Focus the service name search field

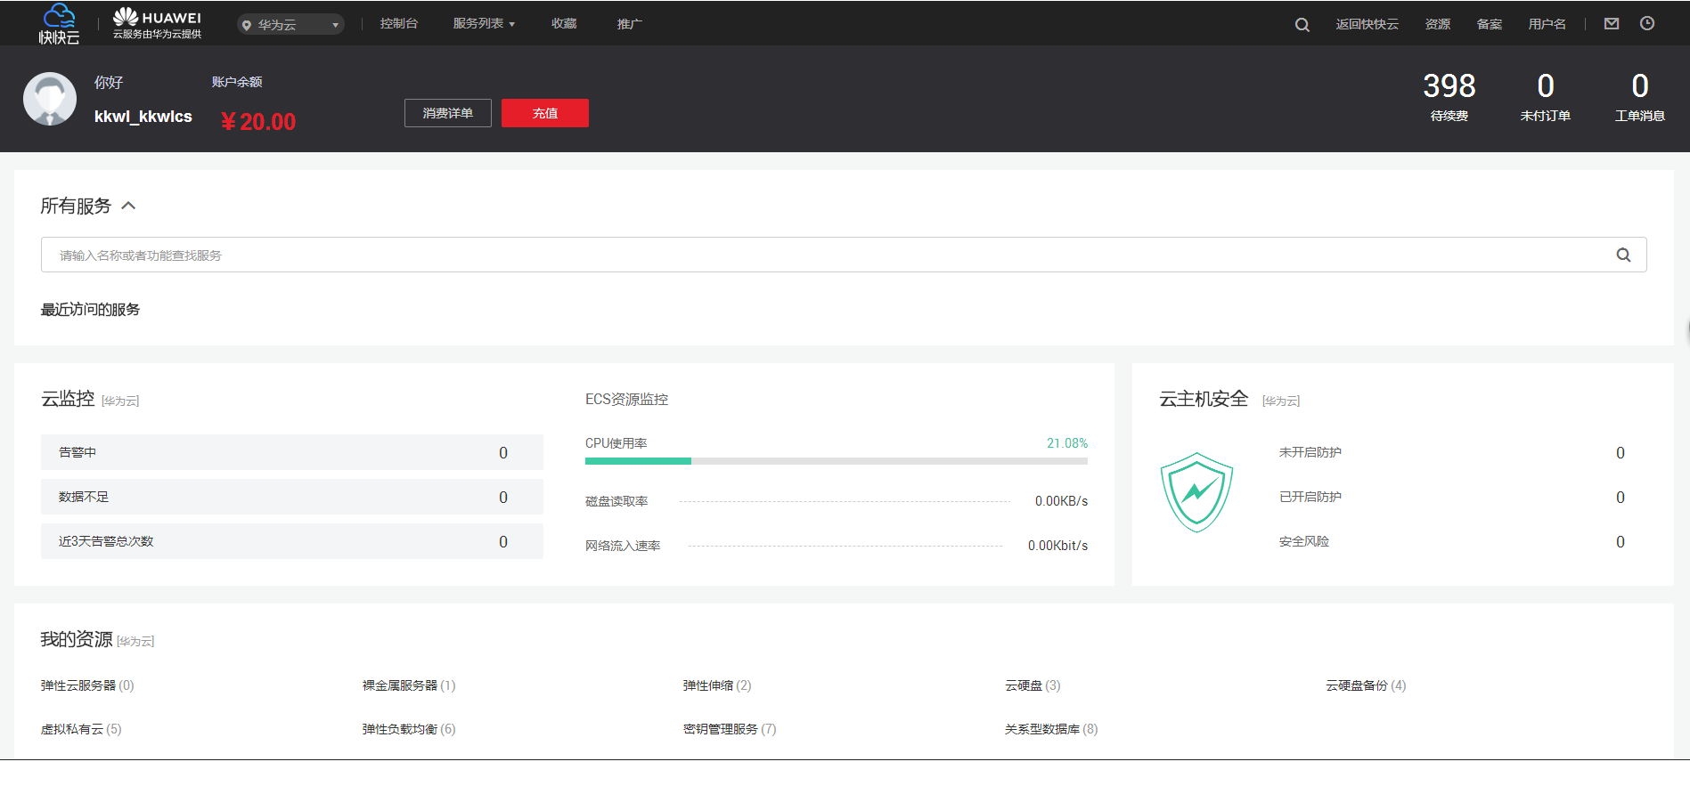(843, 255)
